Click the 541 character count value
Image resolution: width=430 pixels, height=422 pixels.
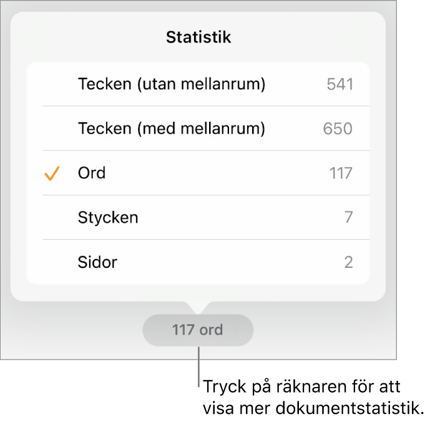point(340,84)
